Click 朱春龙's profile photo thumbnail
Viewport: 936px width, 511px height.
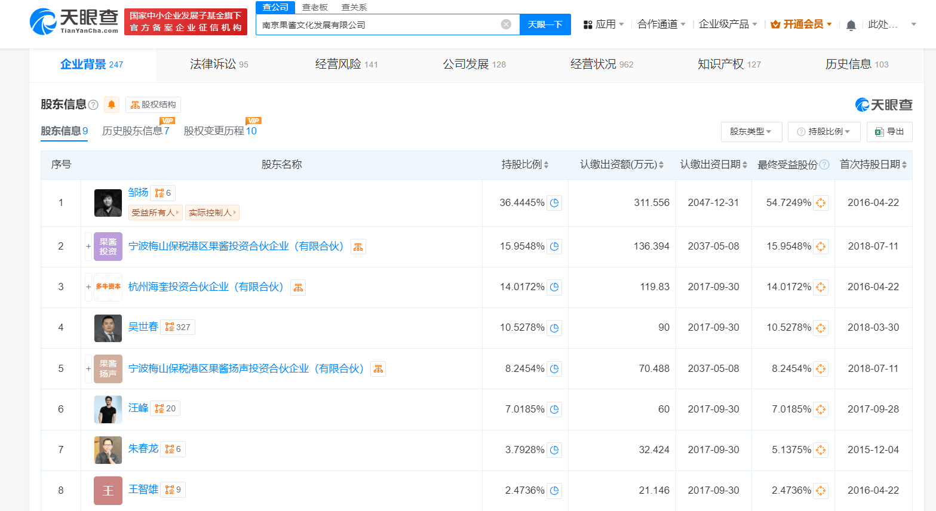coord(108,450)
